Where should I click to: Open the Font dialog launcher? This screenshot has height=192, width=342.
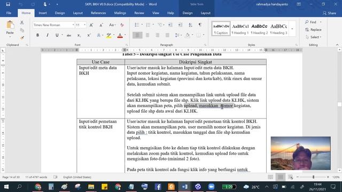pyautogui.click(x=127, y=45)
